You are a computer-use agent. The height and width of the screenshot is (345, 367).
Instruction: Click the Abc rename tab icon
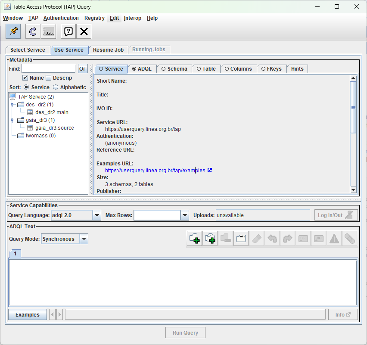click(241, 238)
